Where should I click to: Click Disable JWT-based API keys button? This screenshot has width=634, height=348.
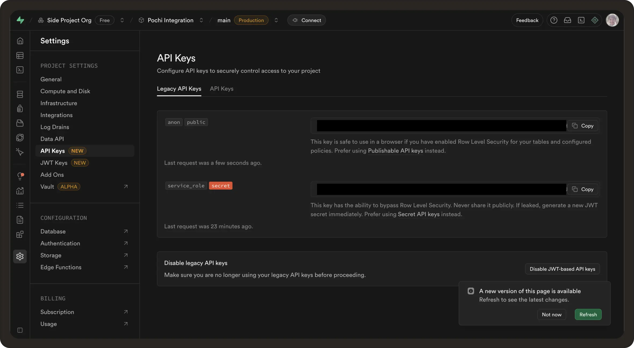click(562, 269)
